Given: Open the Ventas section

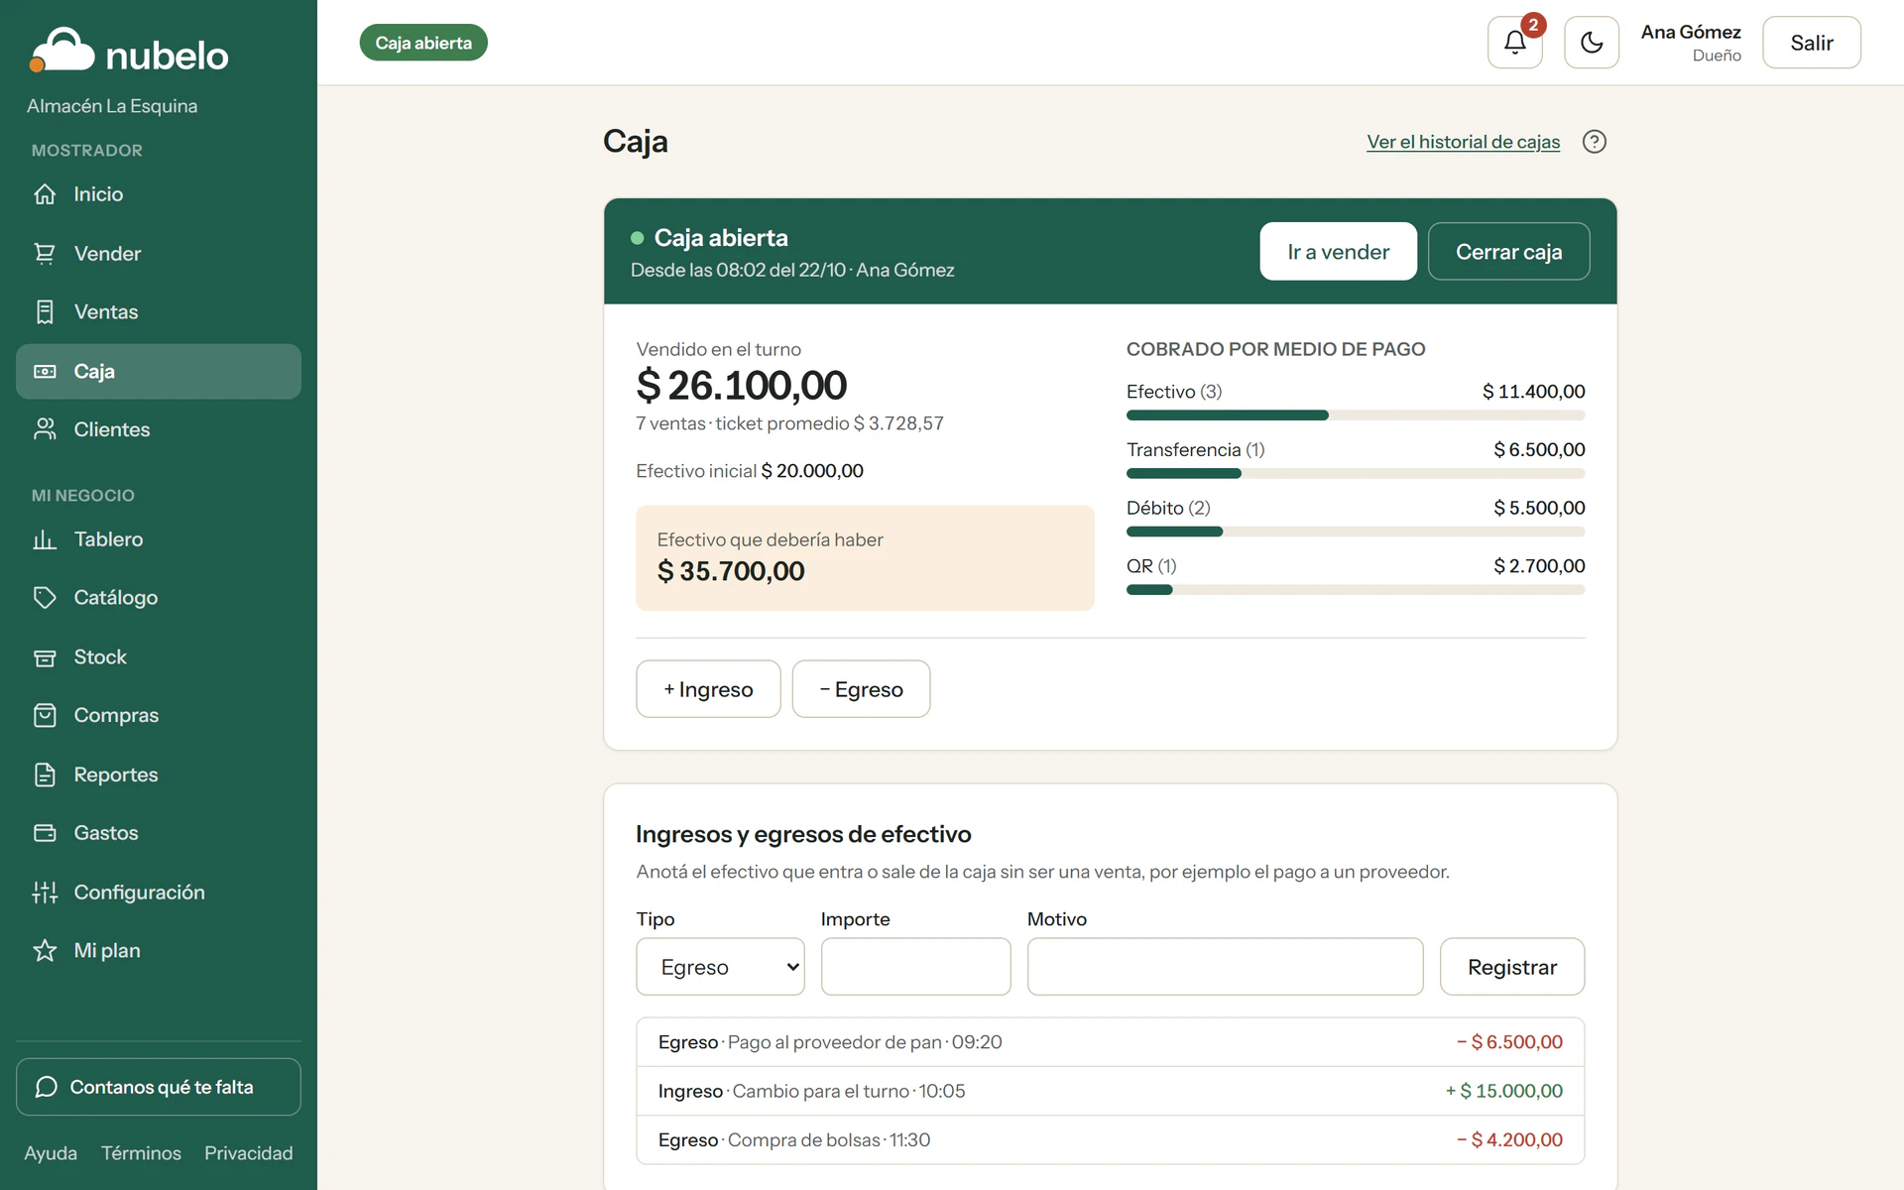Looking at the screenshot, I should click(x=159, y=312).
